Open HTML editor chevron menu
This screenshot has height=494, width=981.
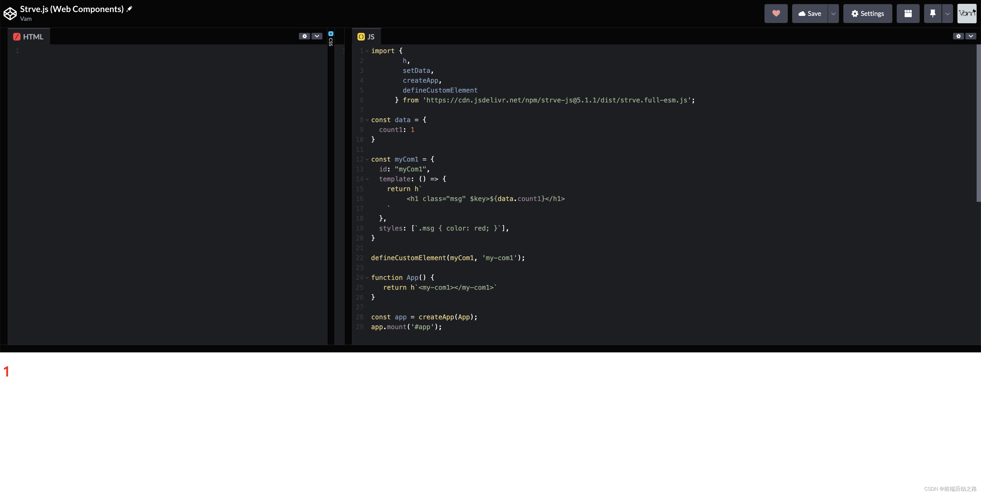click(317, 36)
